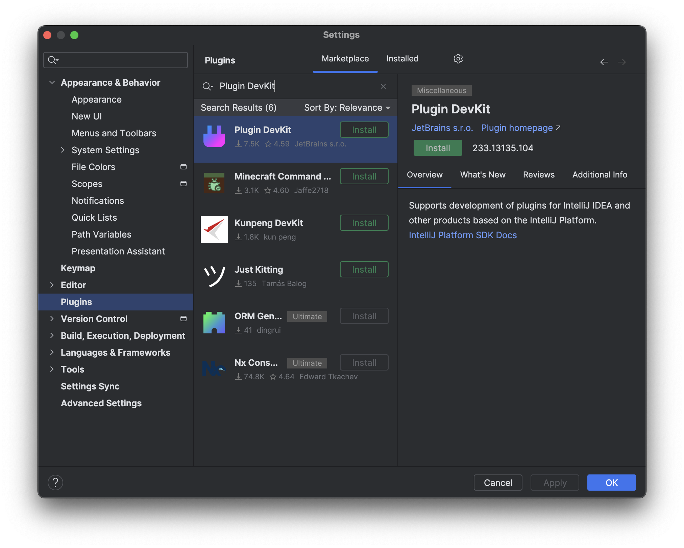The height and width of the screenshot is (548, 684).
Task: Open the help question mark button
Action: tap(55, 483)
